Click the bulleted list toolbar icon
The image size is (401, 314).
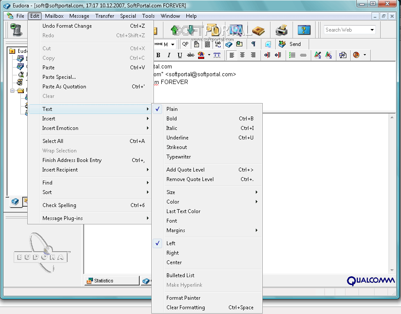292,55
